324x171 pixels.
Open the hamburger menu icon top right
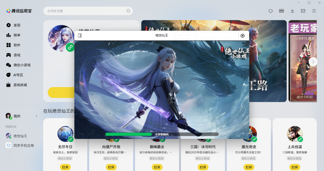pos(313,11)
